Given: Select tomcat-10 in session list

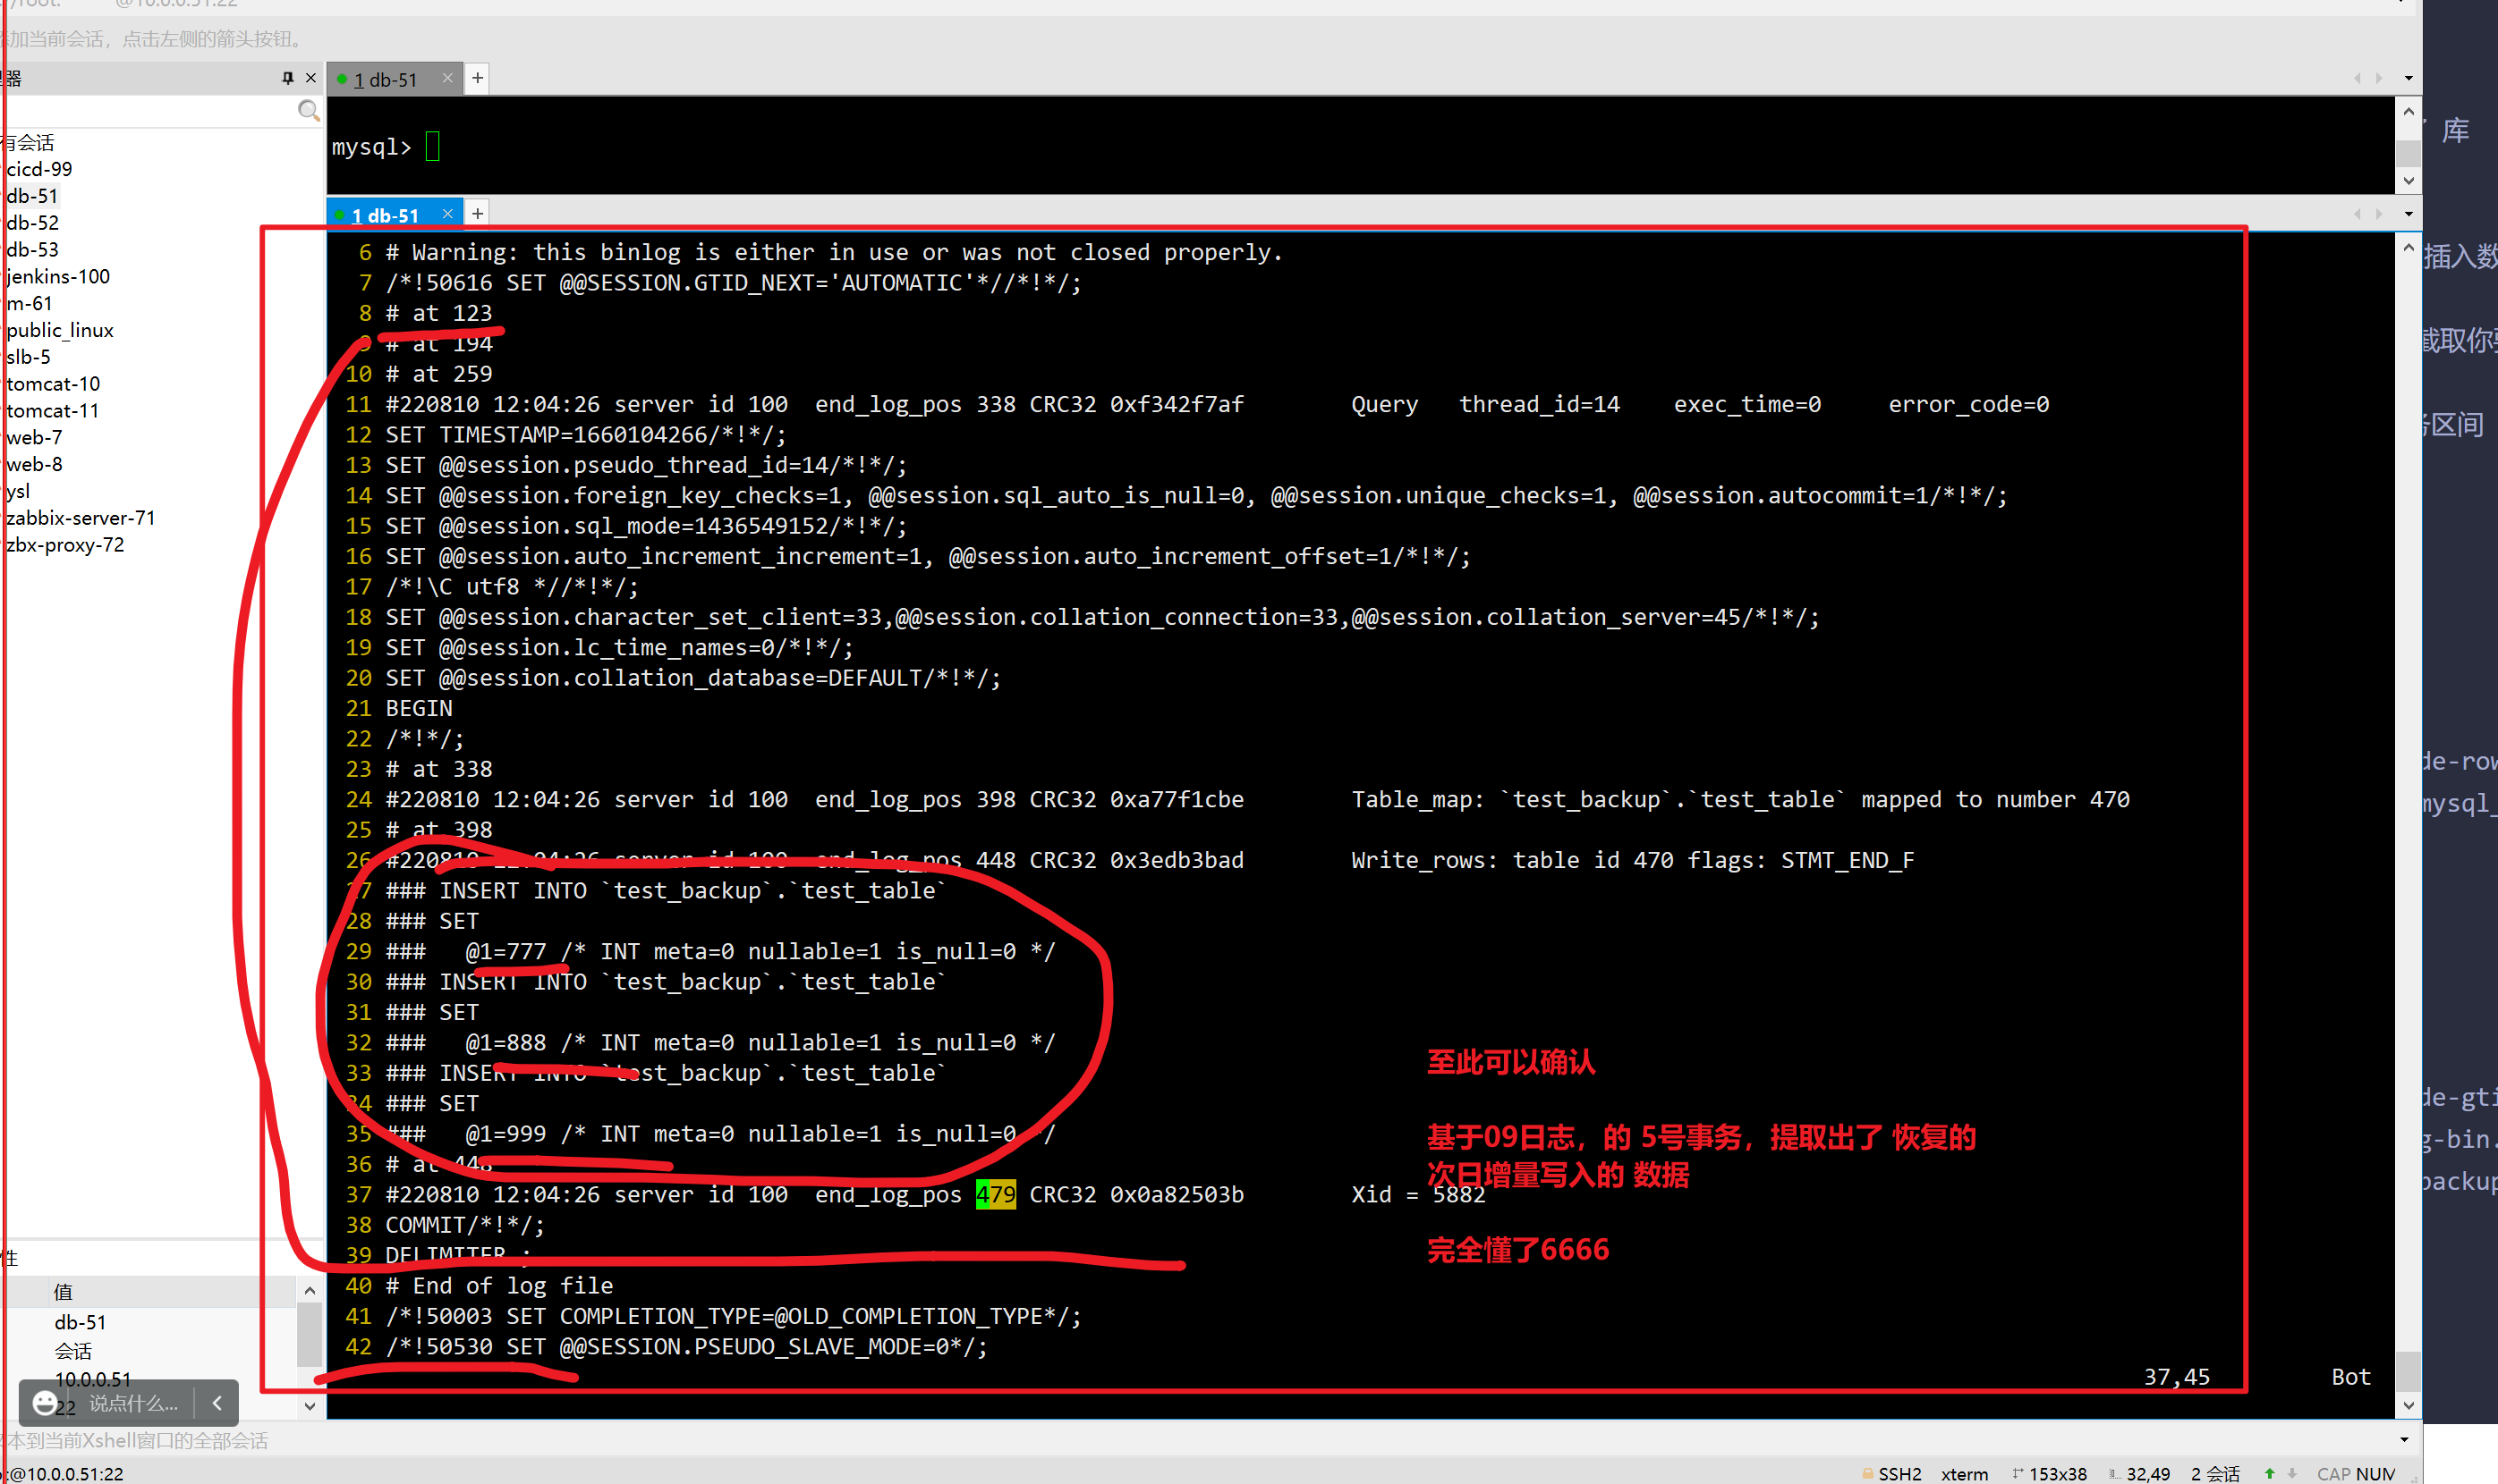Looking at the screenshot, I should point(53,384).
